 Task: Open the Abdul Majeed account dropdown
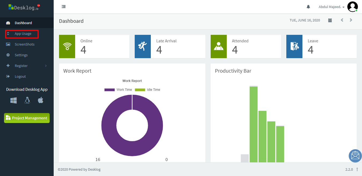pos(331,7)
